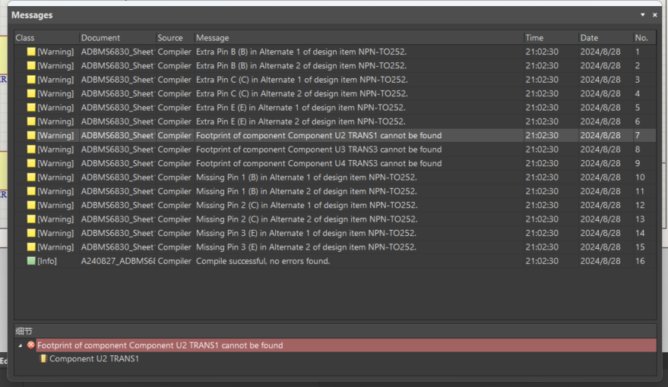
Task: Click the red error icon in details pane
Action: coord(30,345)
